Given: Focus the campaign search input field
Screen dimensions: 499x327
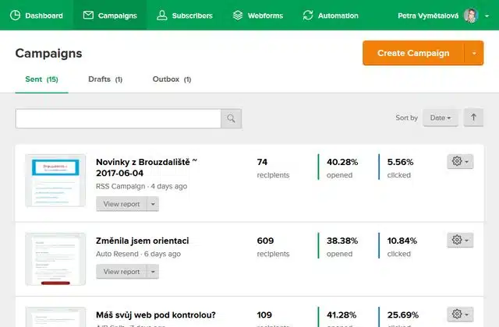Looking at the screenshot, I should (118, 118).
